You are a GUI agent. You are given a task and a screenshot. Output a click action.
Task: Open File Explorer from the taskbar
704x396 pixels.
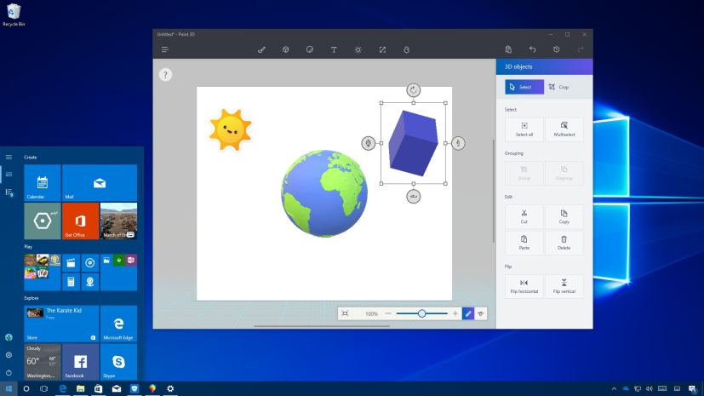click(x=80, y=388)
